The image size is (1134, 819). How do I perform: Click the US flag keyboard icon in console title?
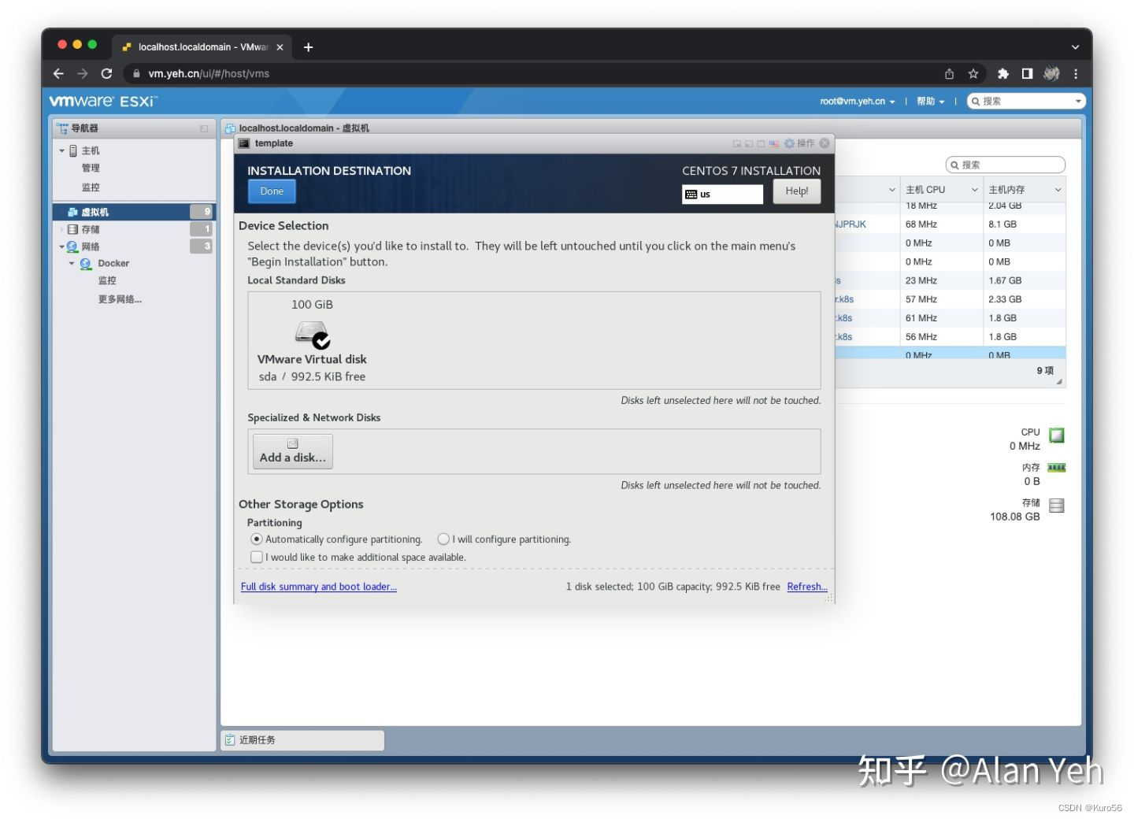773,144
